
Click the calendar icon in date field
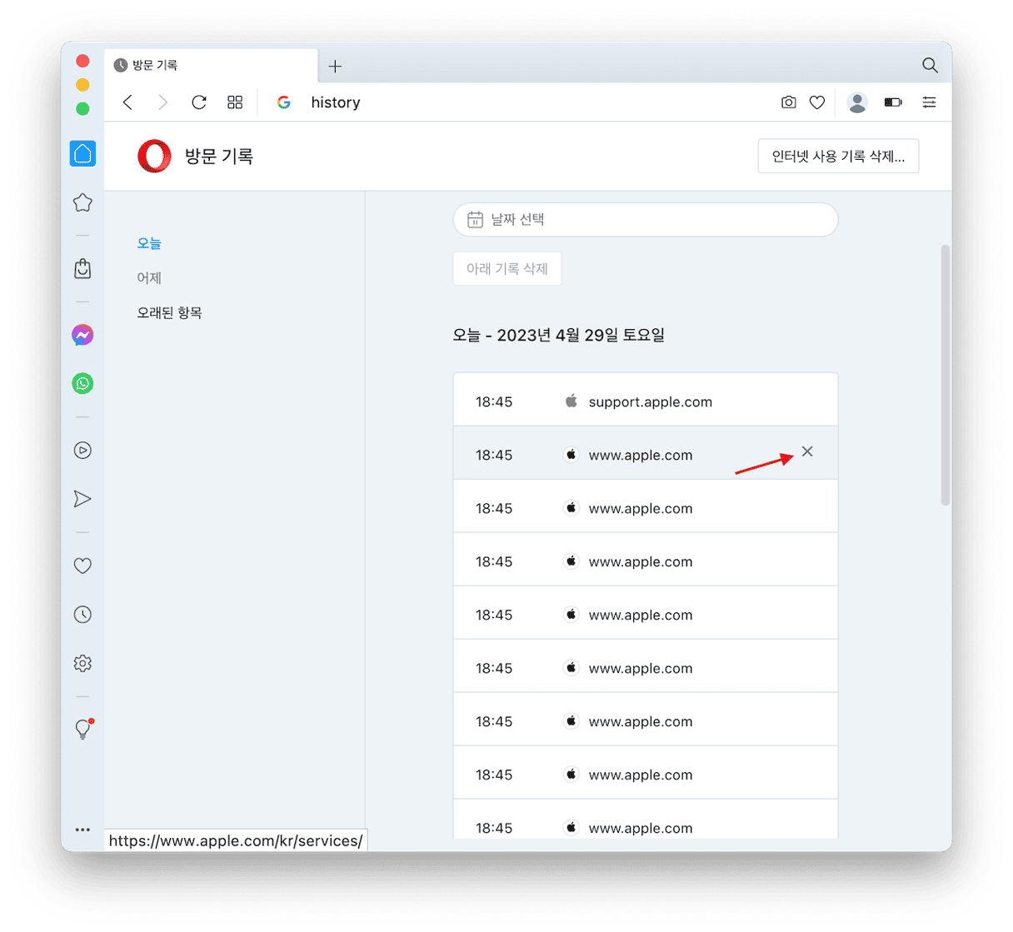[x=475, y=220]
